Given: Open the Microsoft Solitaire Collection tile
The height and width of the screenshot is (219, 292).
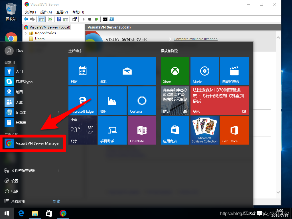Looking at the screenshot, I should pos(205,130).
